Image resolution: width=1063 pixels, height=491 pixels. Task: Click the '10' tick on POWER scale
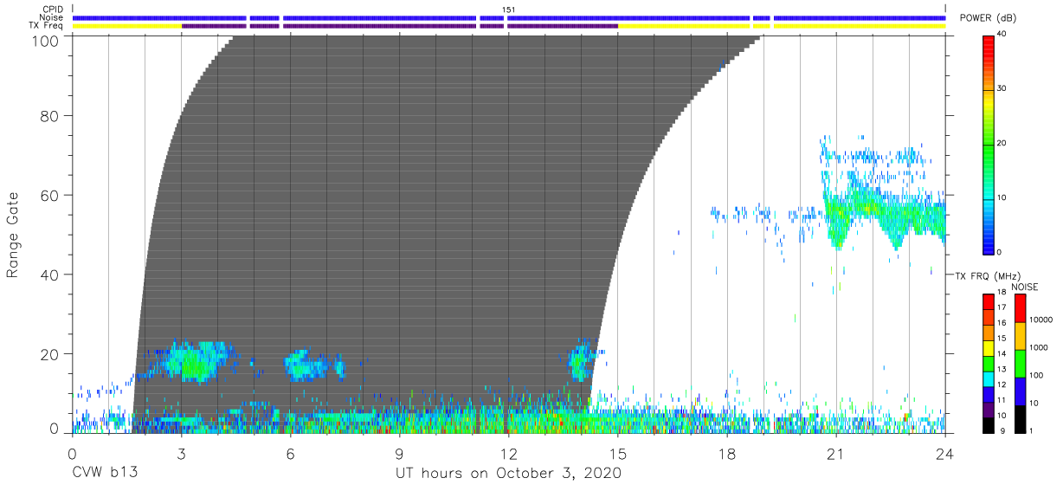click(1002, 198)
